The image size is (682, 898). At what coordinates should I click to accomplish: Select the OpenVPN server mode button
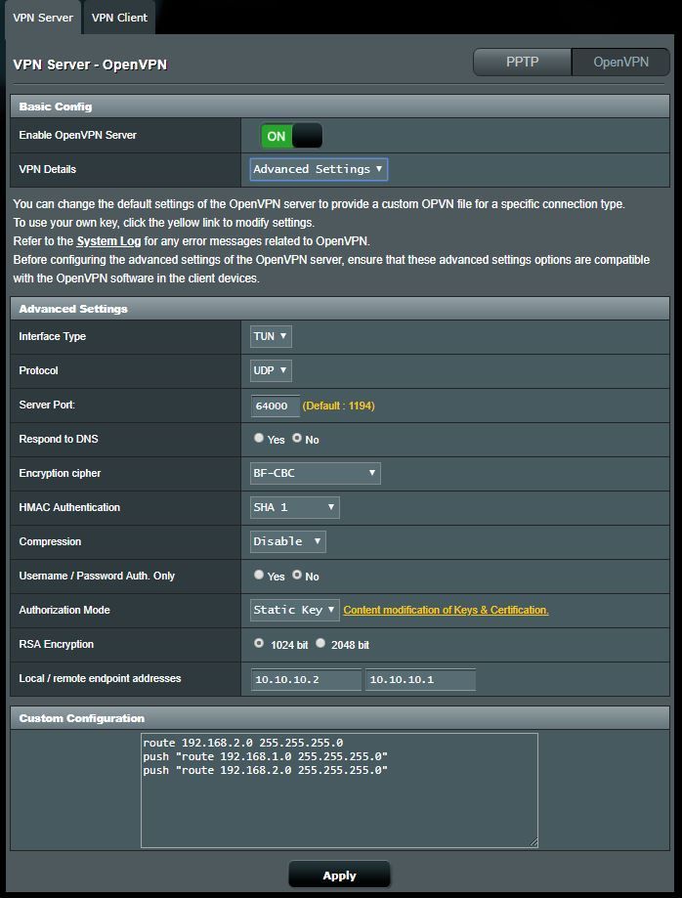(620, 62)
